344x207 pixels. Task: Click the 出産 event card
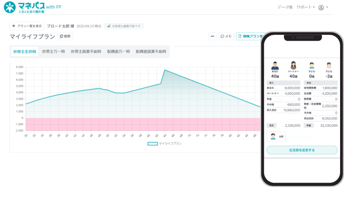point(276,137)
